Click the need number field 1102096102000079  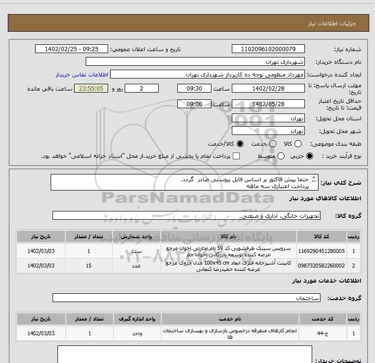click(x=268, y=49)
